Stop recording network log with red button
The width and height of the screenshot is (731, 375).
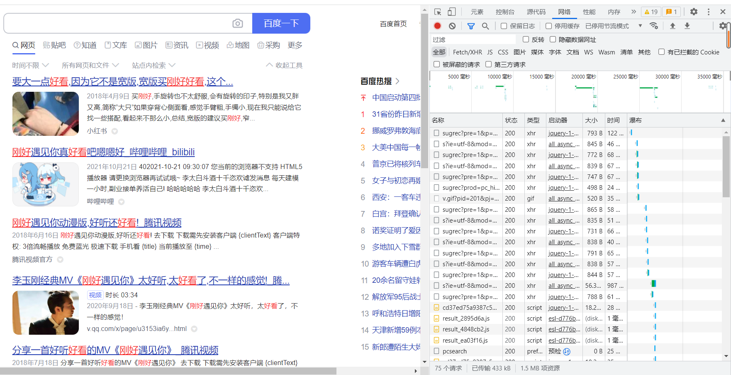point(437,26)
